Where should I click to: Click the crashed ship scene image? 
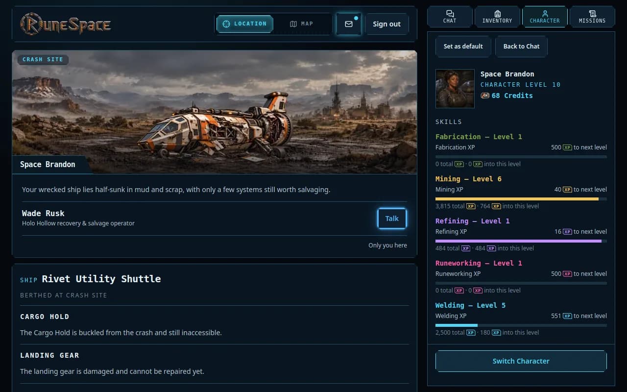215,112
